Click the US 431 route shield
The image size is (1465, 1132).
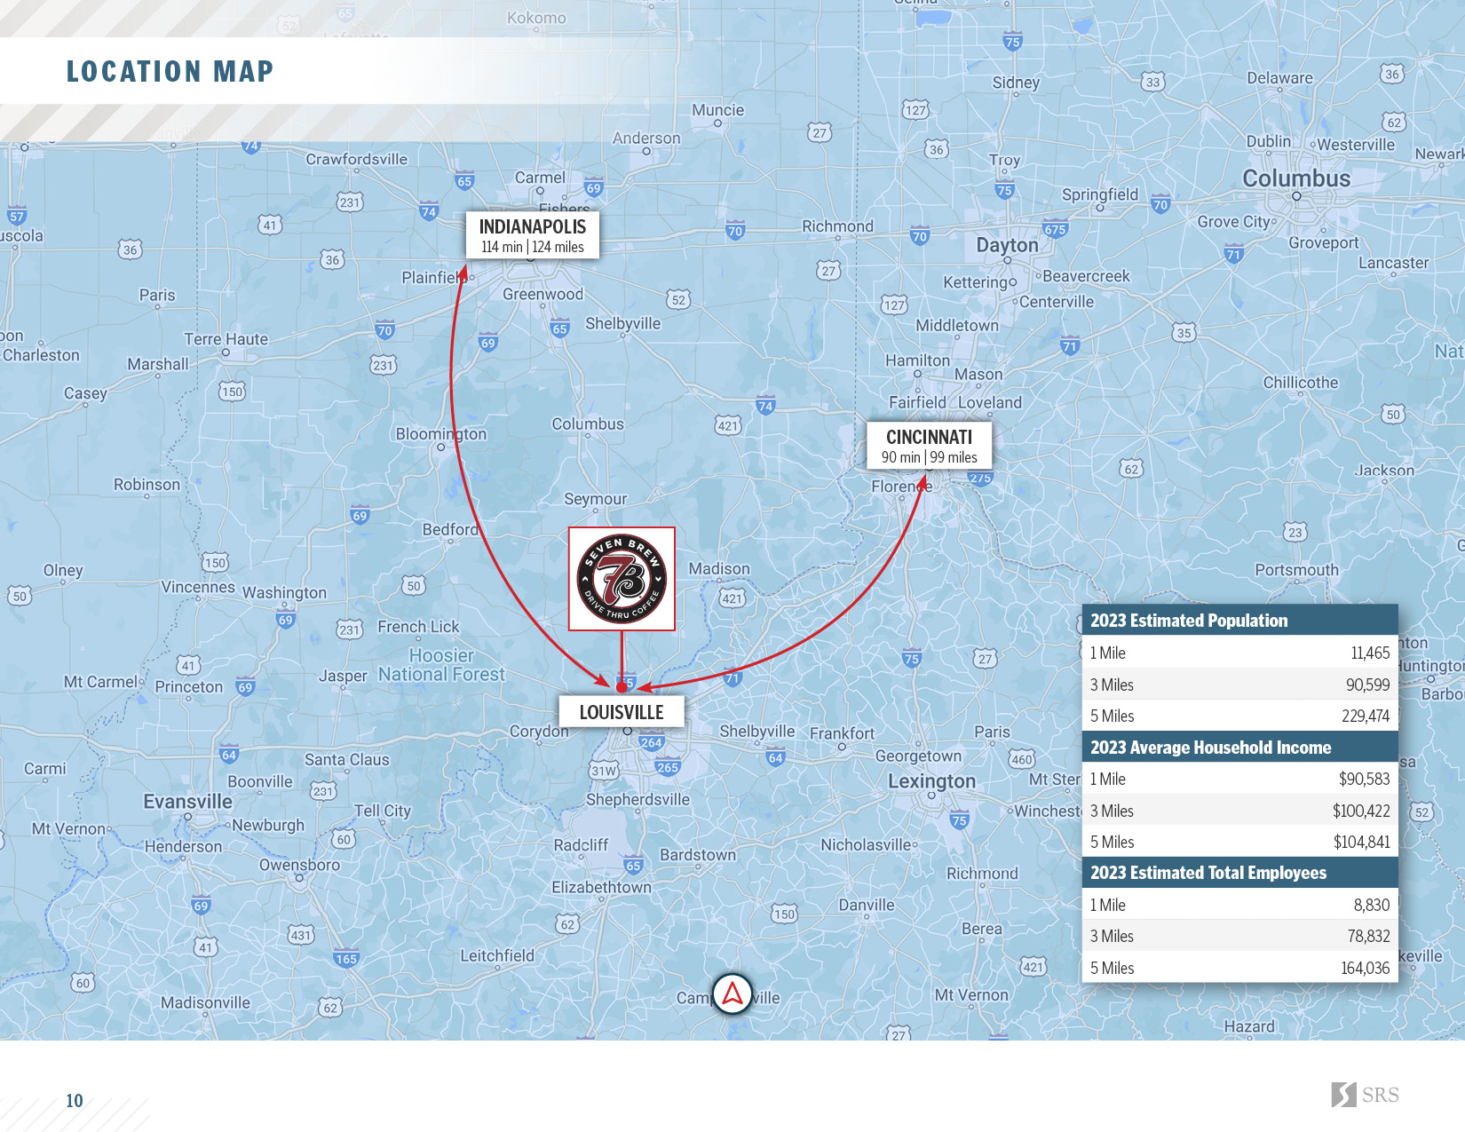(x=301, y=934)
